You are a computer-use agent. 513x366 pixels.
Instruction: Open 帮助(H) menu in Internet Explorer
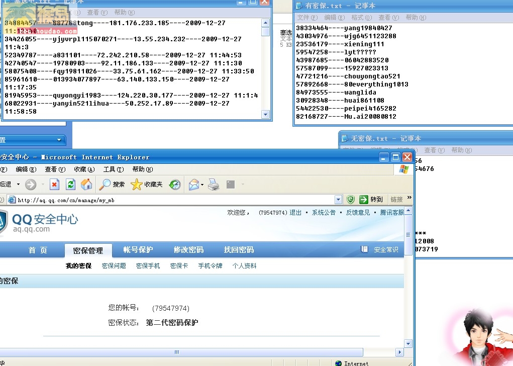coord(142,169)
